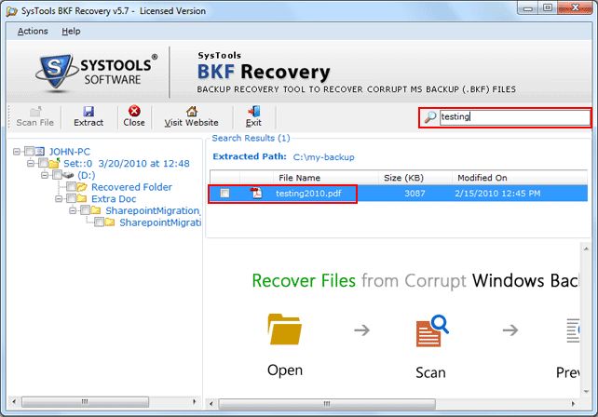598x417 pixels.
Task: Click the red Close icon in toolbar
Action: [x=134, y=111]
